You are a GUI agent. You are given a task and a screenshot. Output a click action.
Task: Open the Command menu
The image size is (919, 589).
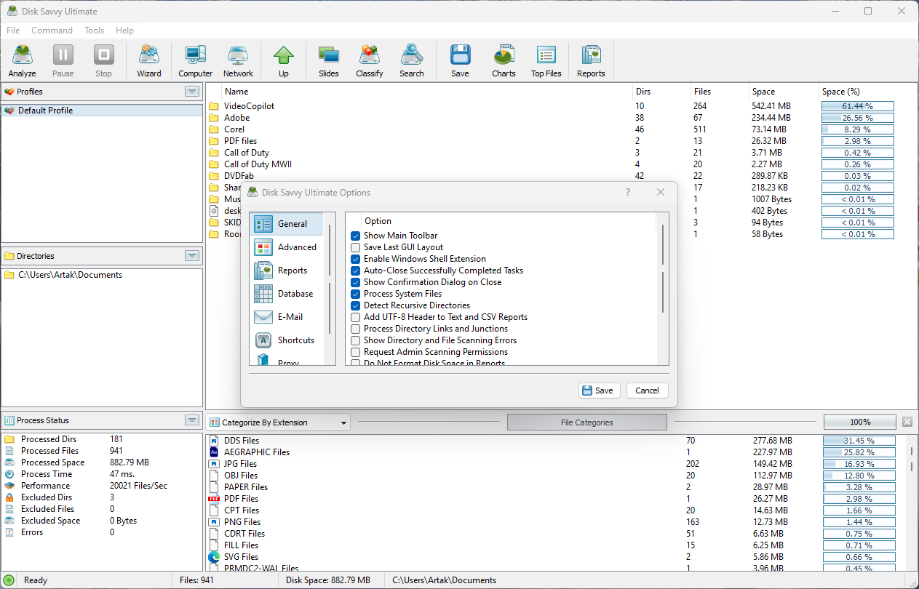point(52,31)
